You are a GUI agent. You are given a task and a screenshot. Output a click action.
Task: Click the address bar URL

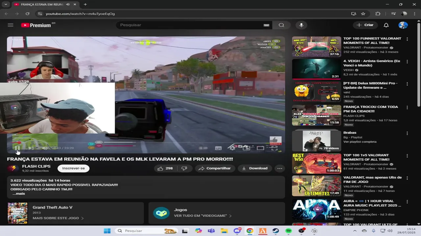pyautogui.click(x=80, y=14)
